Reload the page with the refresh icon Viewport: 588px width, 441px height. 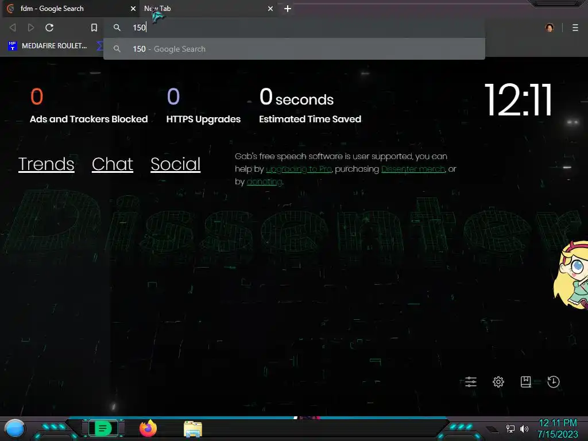pyautogui.click(x=49, y=28)
